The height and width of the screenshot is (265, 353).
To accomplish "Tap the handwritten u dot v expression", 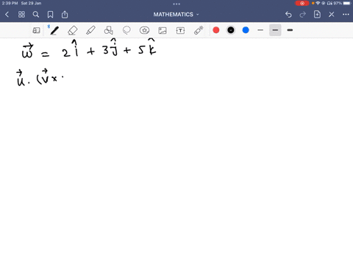I will 40,78.
